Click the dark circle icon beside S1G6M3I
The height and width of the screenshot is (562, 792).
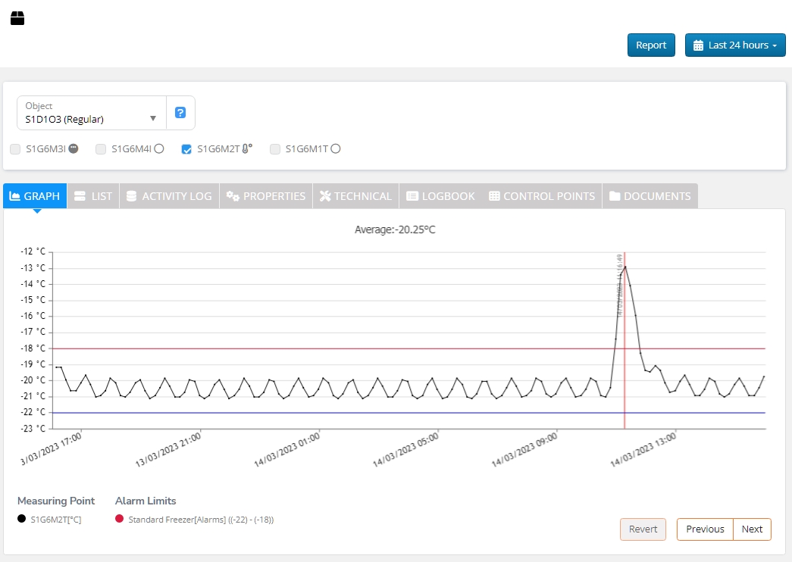tap(74, 149)
